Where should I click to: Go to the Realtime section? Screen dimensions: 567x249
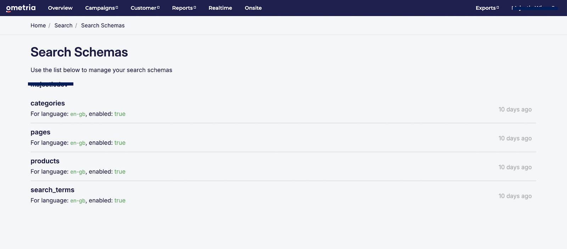pyautogui.click(x=220, y=8)
